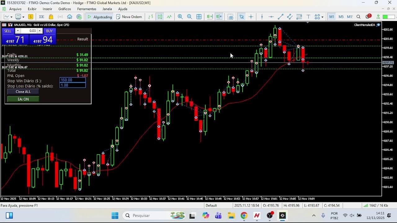Select the Crosshair tool
The height and width of the screenshot is (223, 397).
tap(251, 17)
